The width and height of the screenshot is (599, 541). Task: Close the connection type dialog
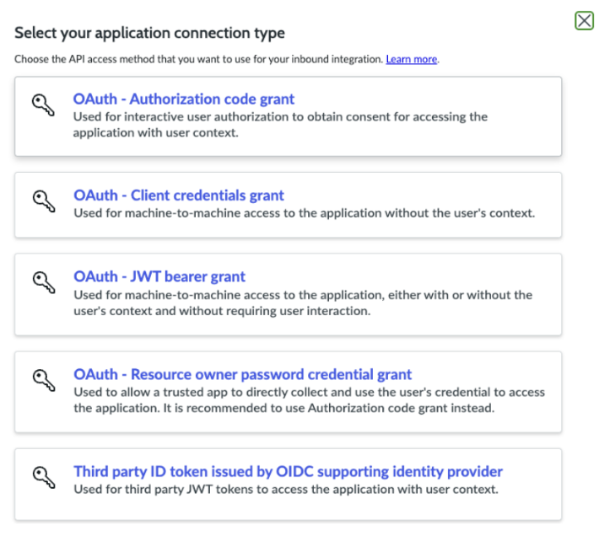pyautogui.click(x=584, y=20)
